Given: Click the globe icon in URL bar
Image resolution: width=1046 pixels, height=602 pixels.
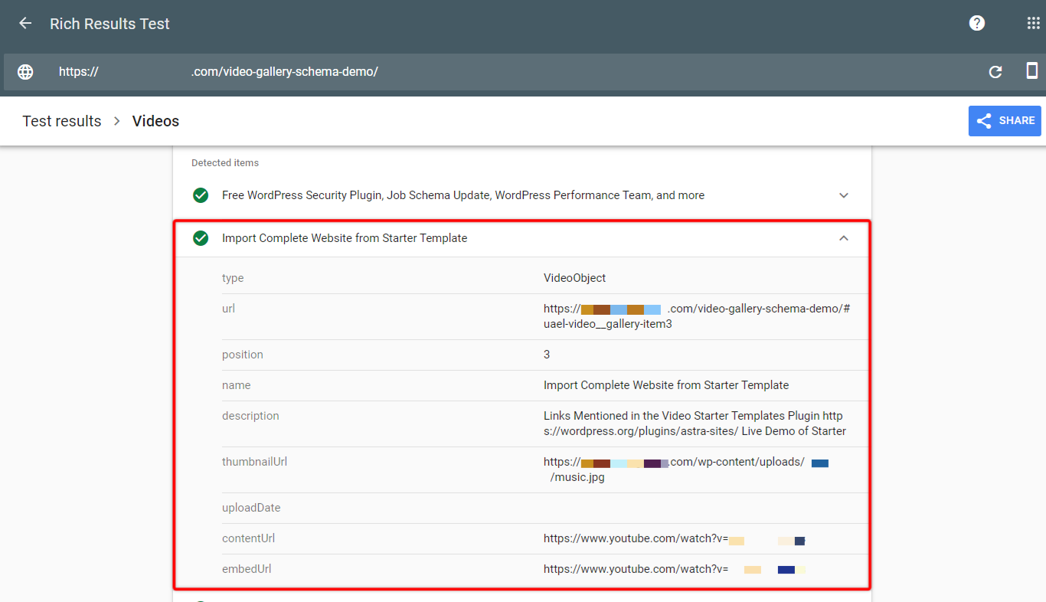Looking at the screenshot, I should [25, 72].
